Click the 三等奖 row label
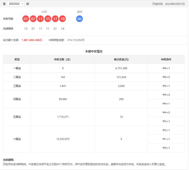 point(17,86)
